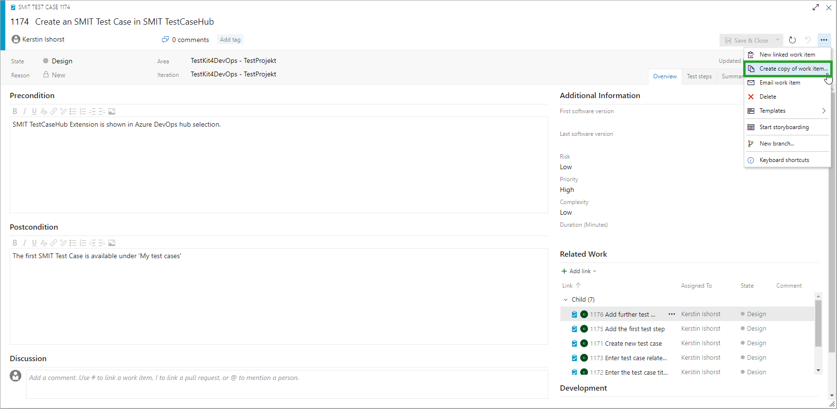Select New linked work item

point(787,55)
